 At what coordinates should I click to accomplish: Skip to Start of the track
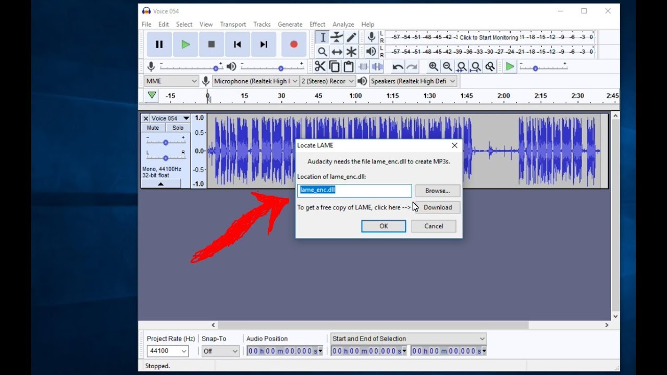pyautogui.click(x=237, y=45)
